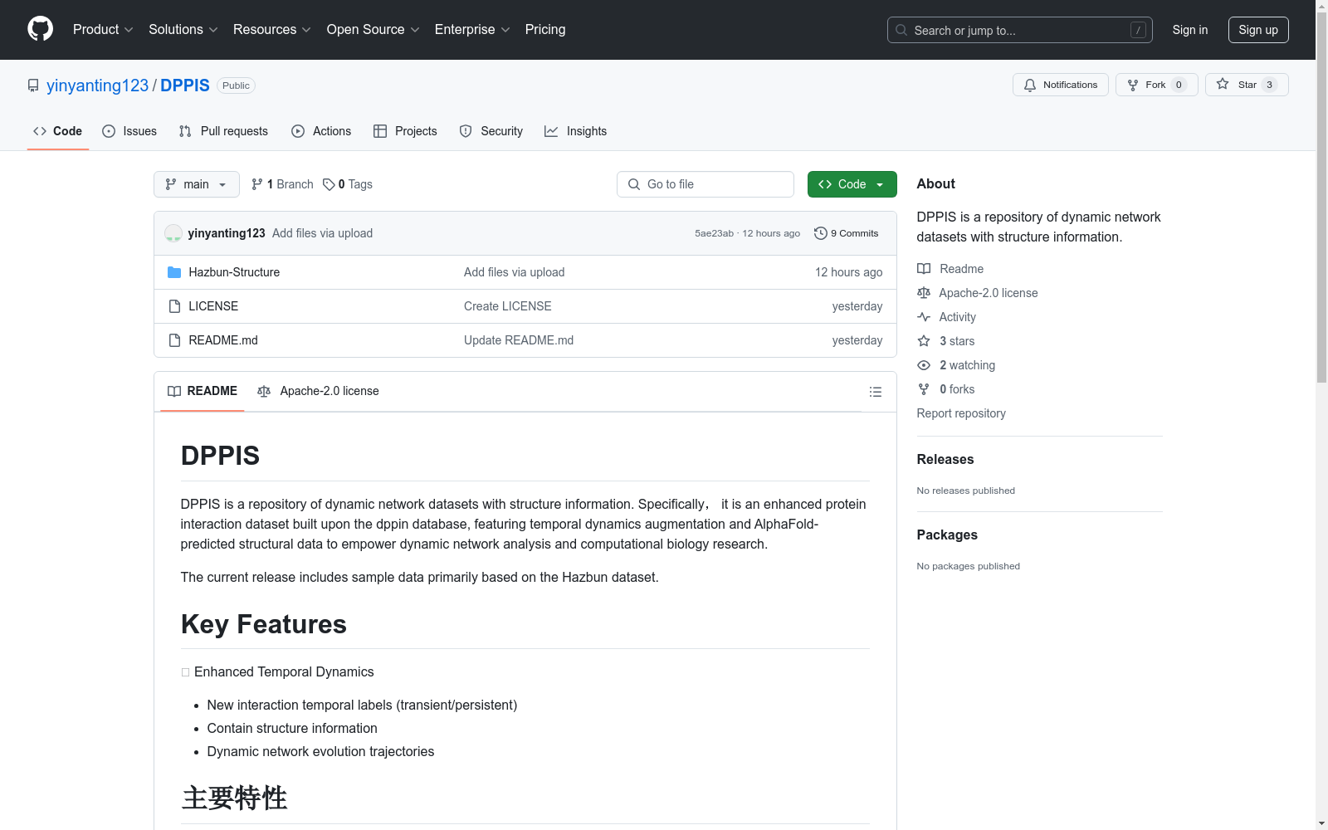Click the tag icon next to 0 Tags
This screenshot has height=830, width=1328.
point(329,184)
